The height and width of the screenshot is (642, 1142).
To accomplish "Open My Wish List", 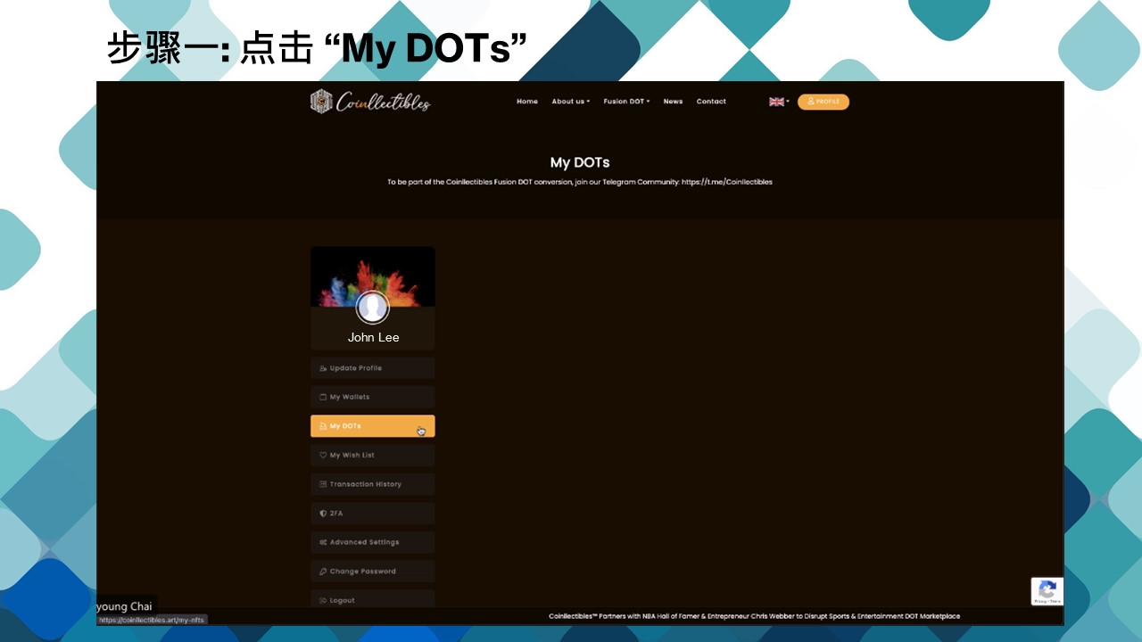I will (373, 455).
